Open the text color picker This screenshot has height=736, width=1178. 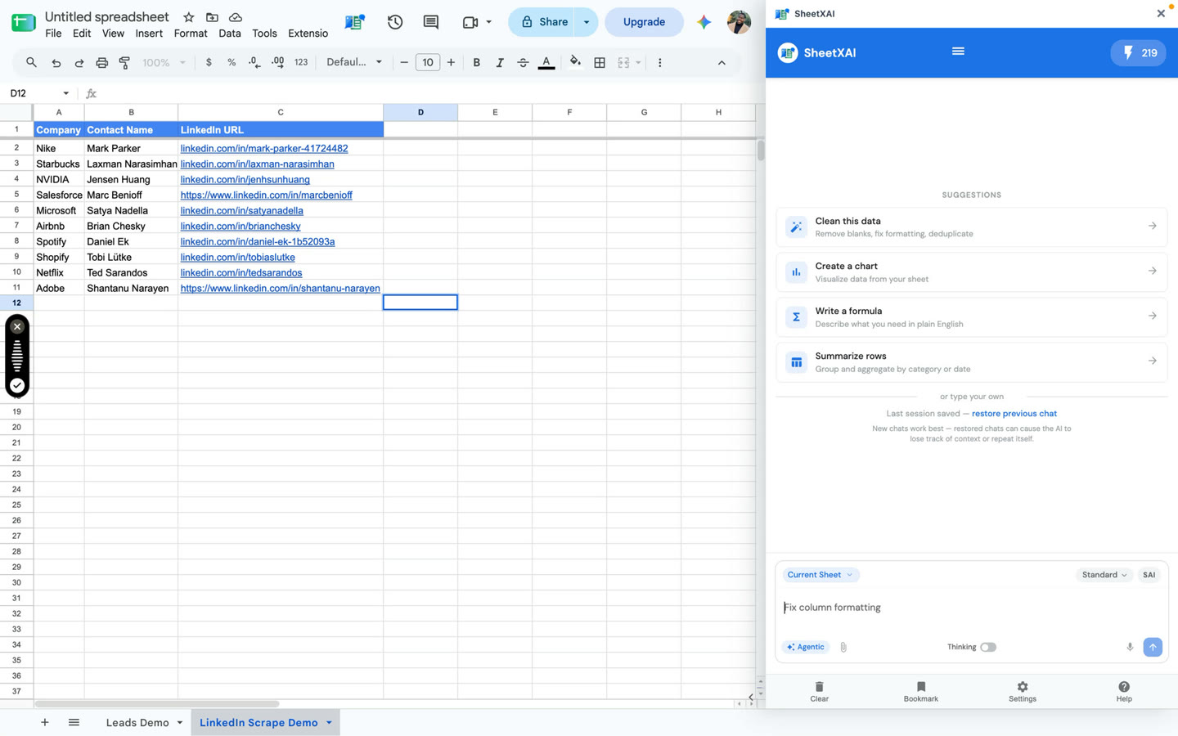(x=546, y=62)
